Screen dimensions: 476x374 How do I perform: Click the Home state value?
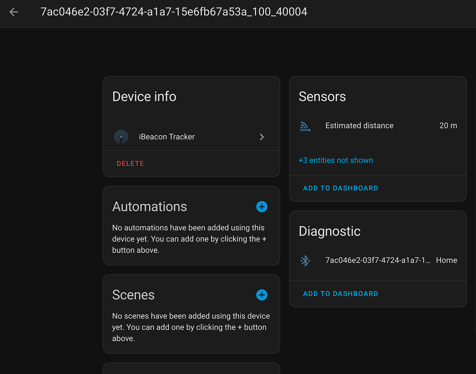tap(446, 260)
